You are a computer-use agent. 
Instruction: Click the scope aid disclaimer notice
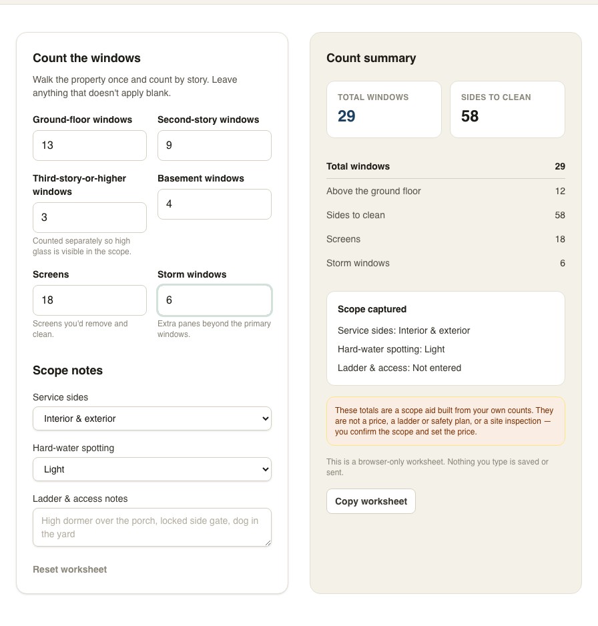446,421
